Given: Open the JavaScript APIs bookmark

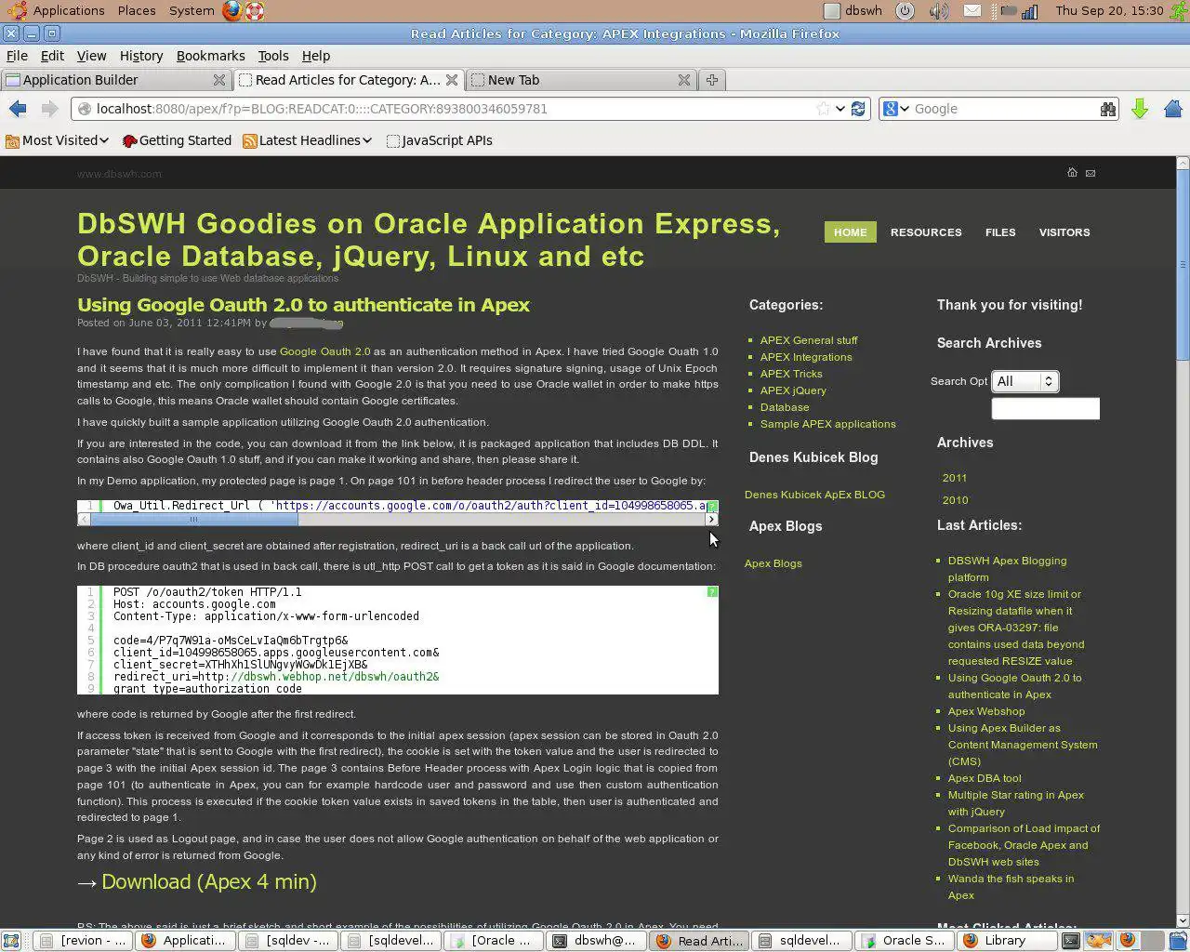Looking at the screenshot, I should pyautogui.click(x=440, y=140).
